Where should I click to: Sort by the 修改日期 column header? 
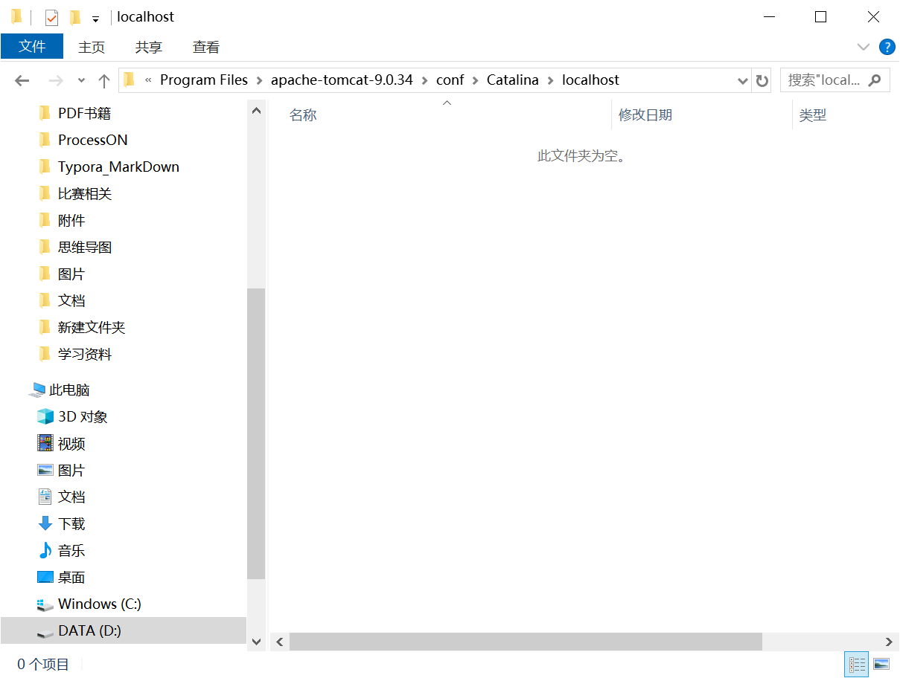[645, 115]
